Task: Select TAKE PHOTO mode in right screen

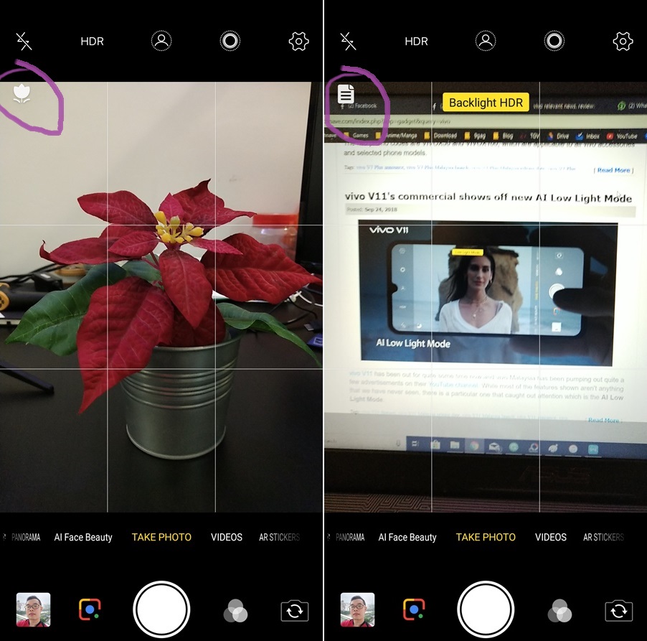Action: (x=486, y=537)
